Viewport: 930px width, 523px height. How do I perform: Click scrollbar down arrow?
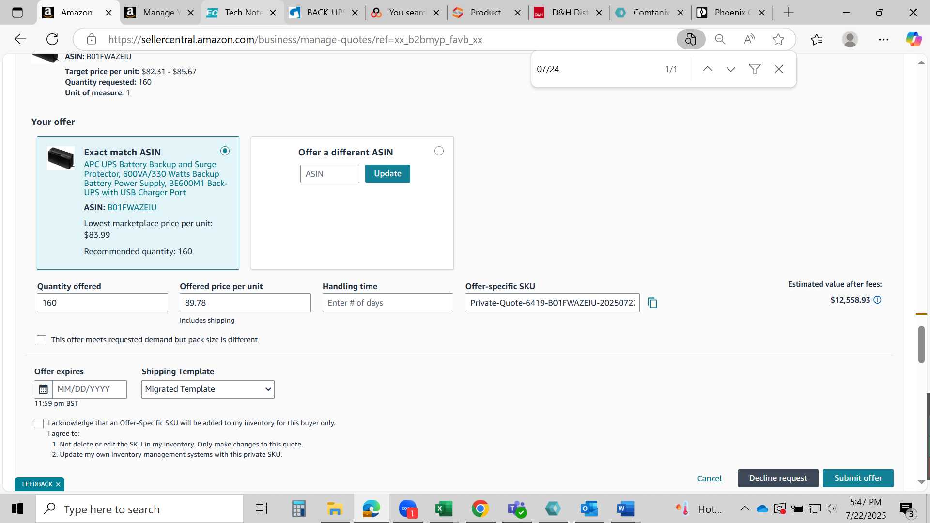coord(921,482)
